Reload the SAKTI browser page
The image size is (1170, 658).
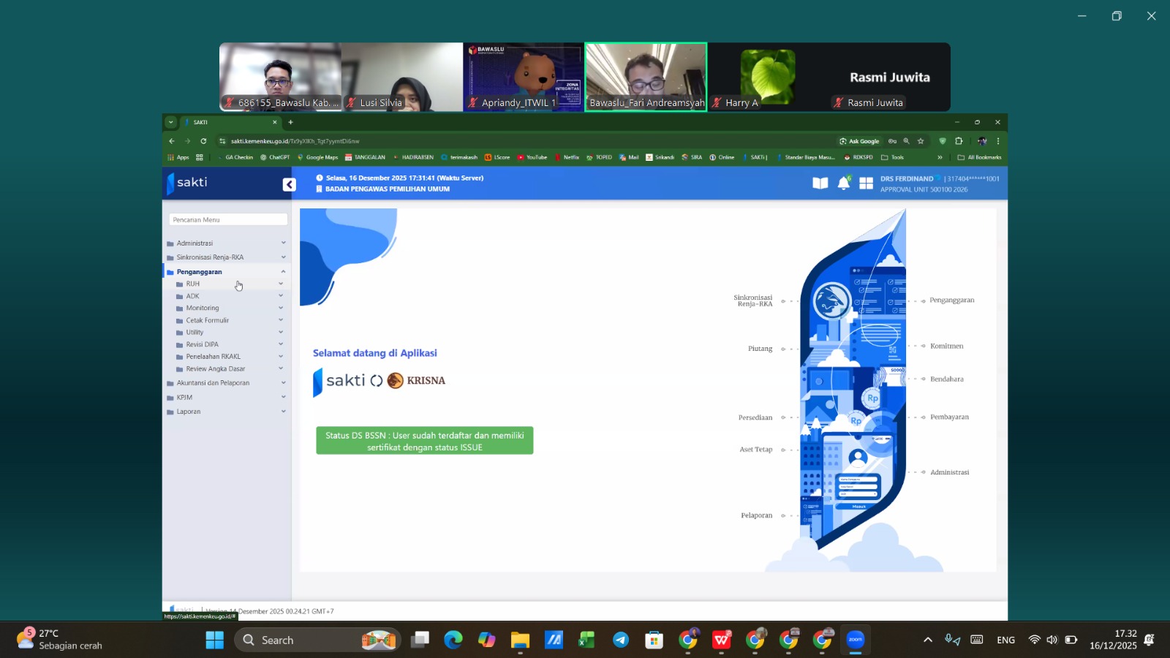pos(203,141)
